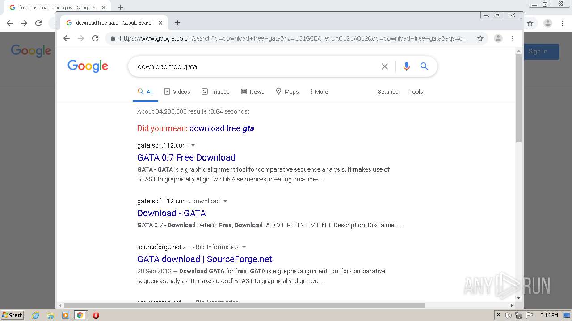Click the address bar URL in front window
This screenshot has height=321, width=572.
(294, 38)
